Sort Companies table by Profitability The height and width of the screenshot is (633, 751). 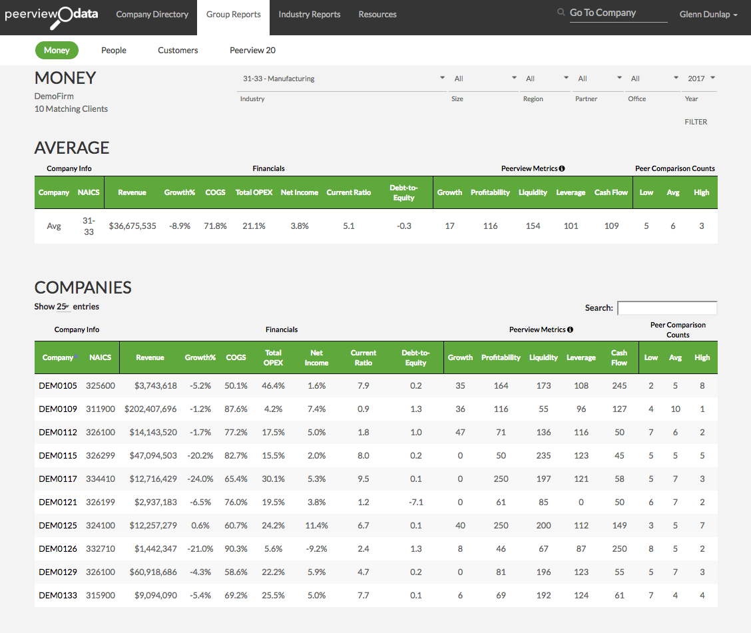coord(501,357)
